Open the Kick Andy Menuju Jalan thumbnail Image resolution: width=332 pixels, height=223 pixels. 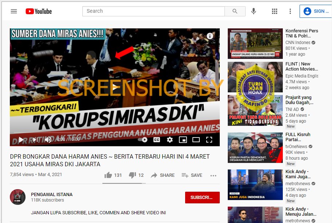[255, 215]
